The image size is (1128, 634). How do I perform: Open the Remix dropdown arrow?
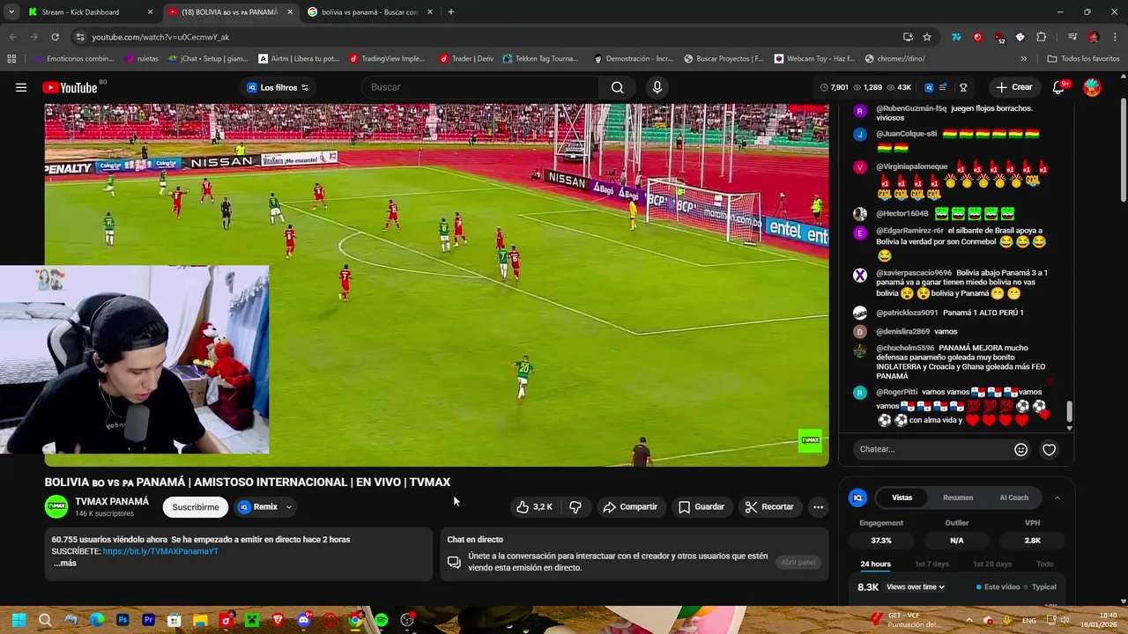288,507
